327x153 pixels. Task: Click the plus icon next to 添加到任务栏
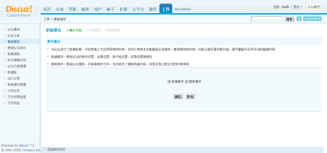44,149
